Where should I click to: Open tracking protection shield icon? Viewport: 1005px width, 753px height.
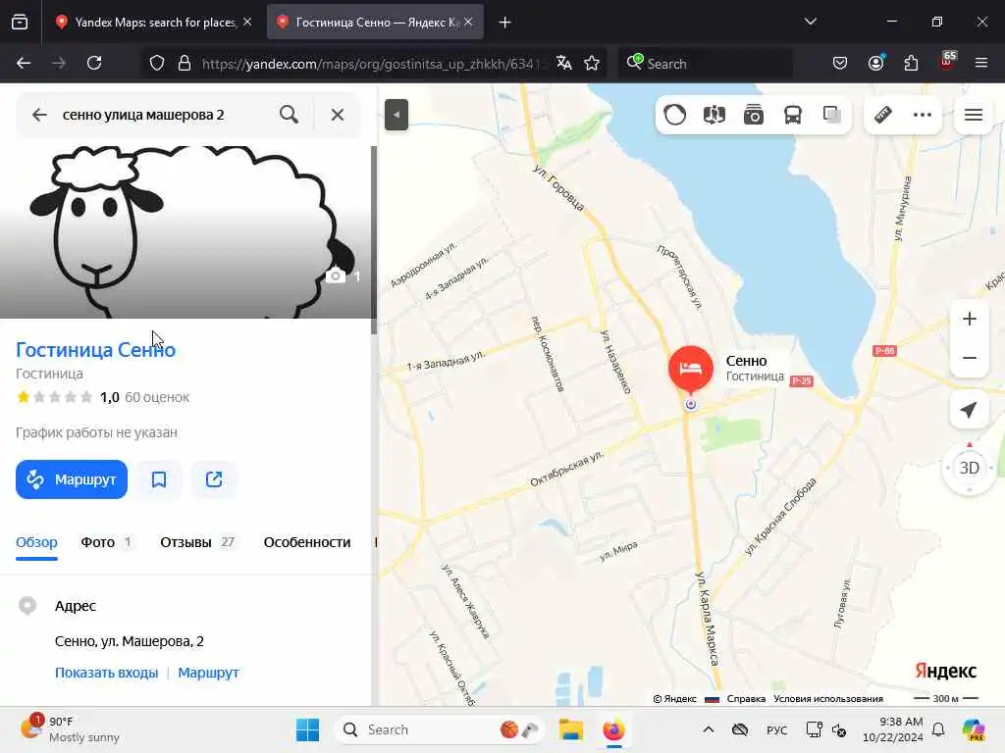click(x=156, y=64)
